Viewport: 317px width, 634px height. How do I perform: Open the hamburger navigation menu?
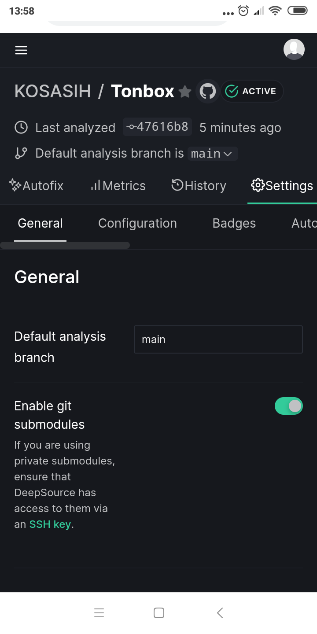[x=21, y=50]
